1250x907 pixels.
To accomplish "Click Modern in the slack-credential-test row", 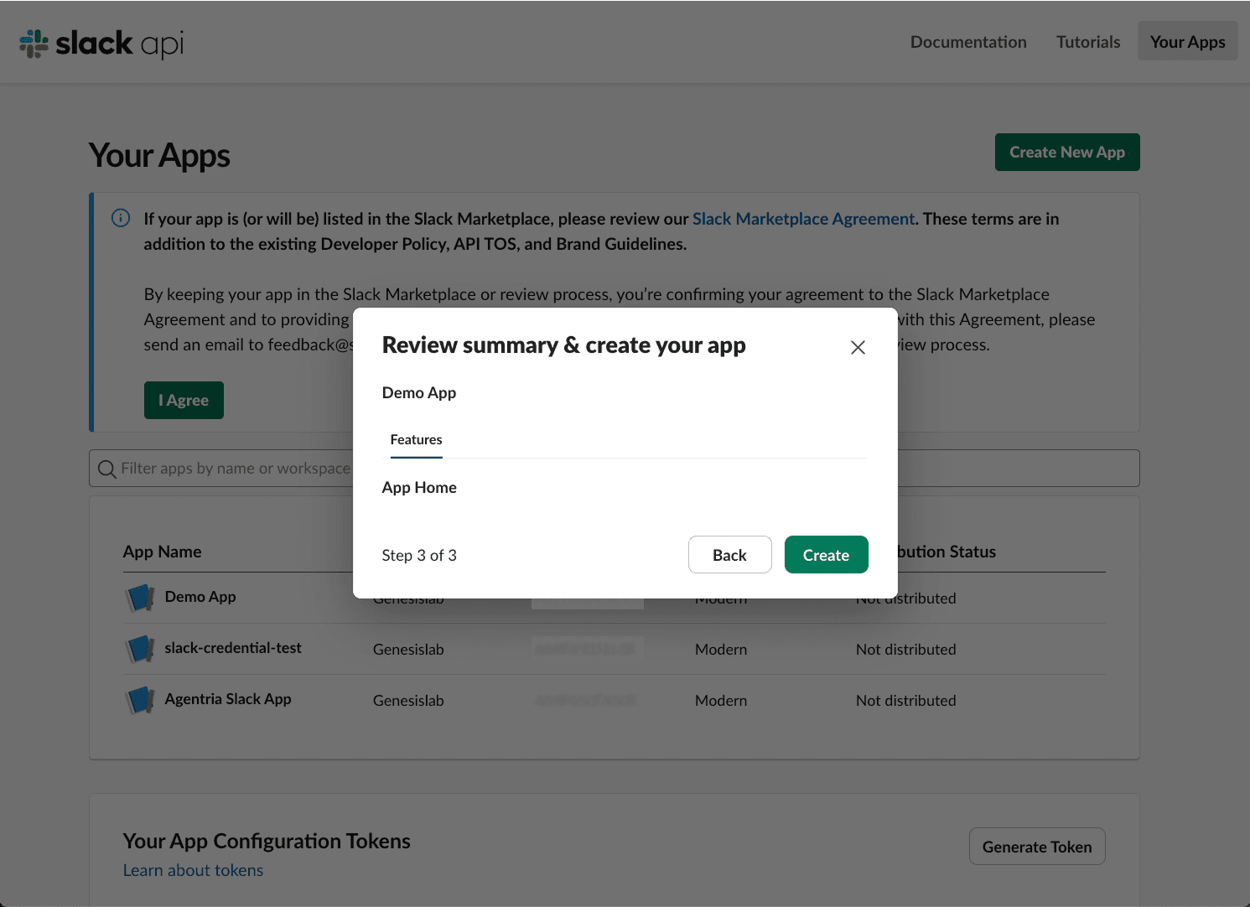I will click(x=721, y=650).
